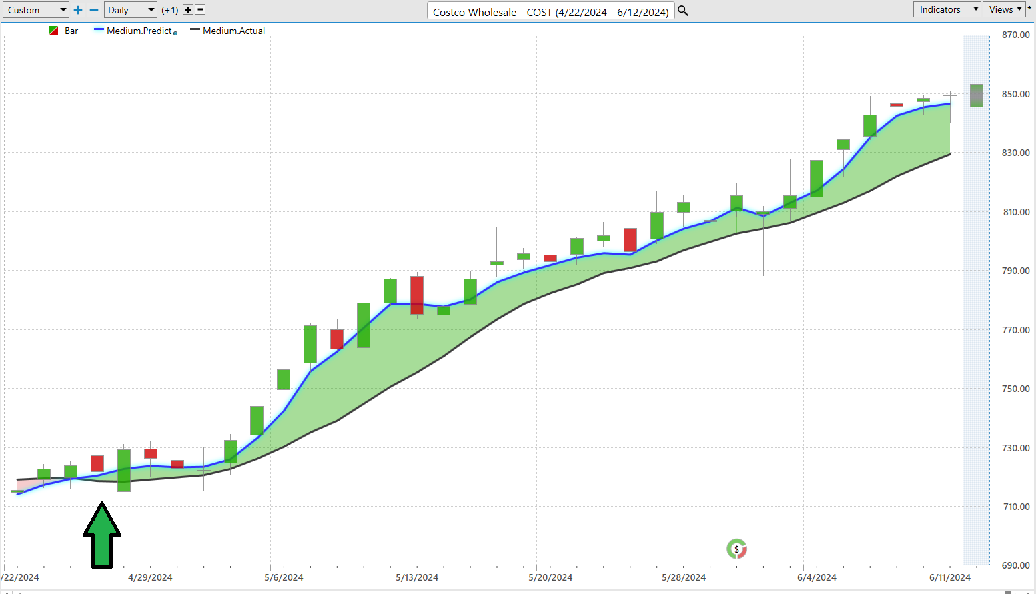Click the 690.00 price axis label
Viewport: 1036px width, 594px height.
1015,565
